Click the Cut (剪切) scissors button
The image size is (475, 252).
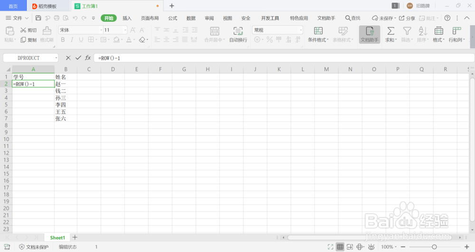click(28, 30)
